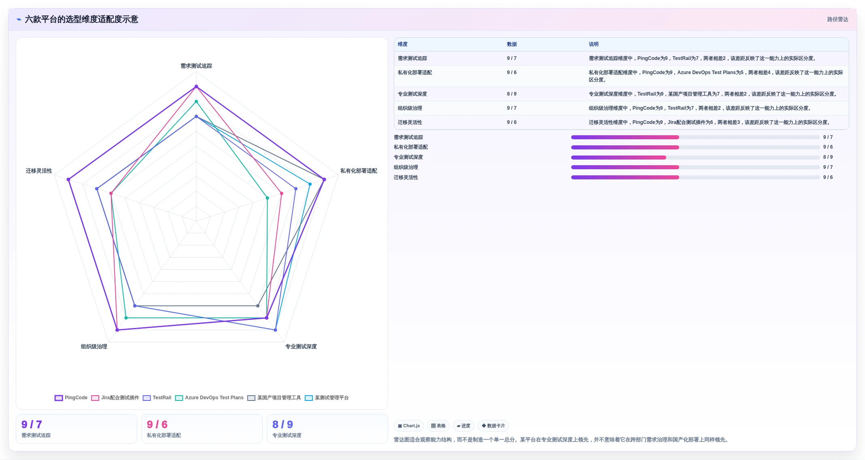
Task: Click the 说明 column header
Action: 594,44
